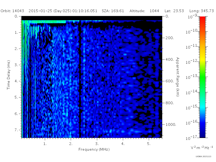
Task: Click time delay tick label '4.'
Action: [x=16, y=81]
